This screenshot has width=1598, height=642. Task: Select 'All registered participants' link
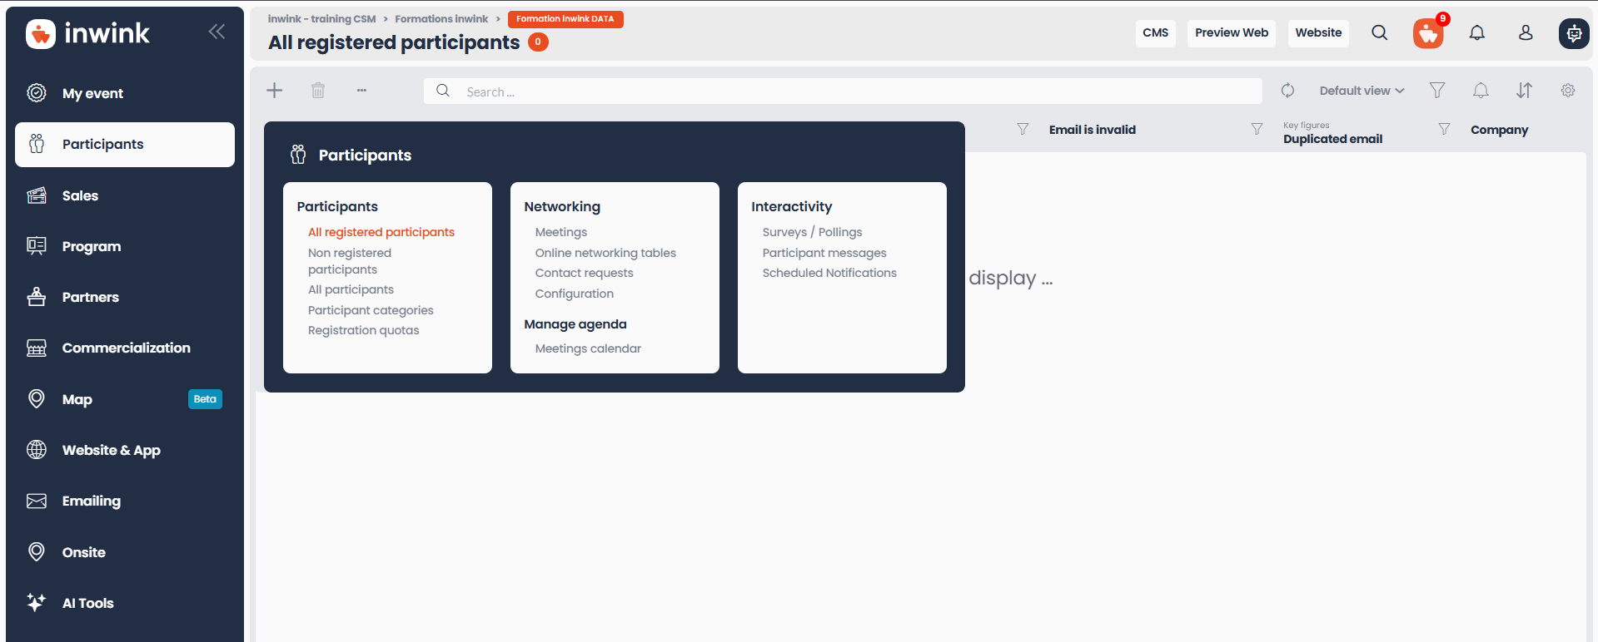(381, 232)
